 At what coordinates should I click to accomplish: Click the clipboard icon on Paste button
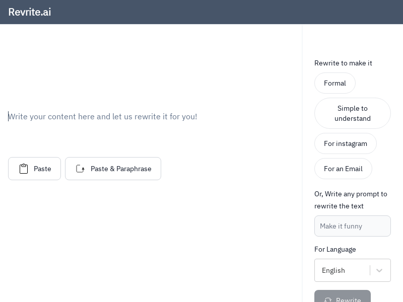[24, 169]
